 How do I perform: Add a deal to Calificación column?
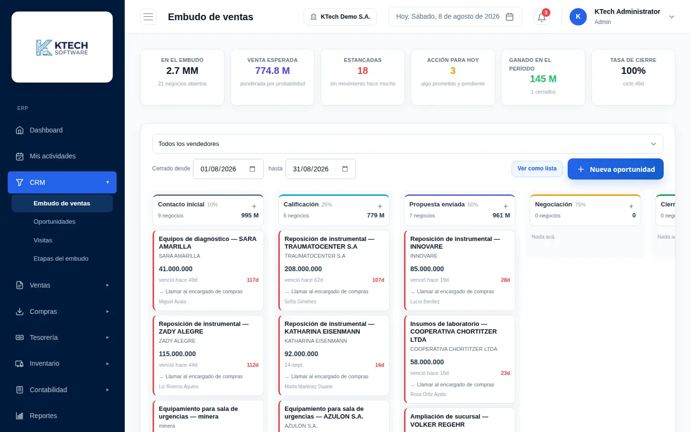pyautogui.click(x=380, y=206)
